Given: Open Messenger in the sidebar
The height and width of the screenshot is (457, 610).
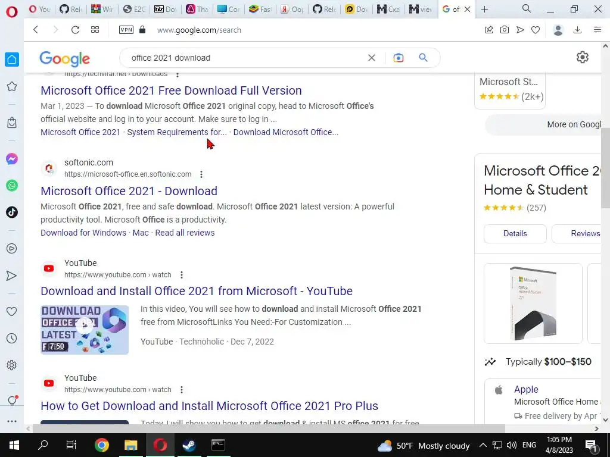Looking at the screenshot, I should coord(12,159).
